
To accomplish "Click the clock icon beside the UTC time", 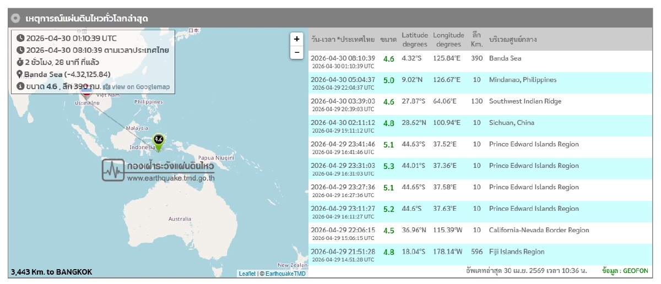I will 20,38.
